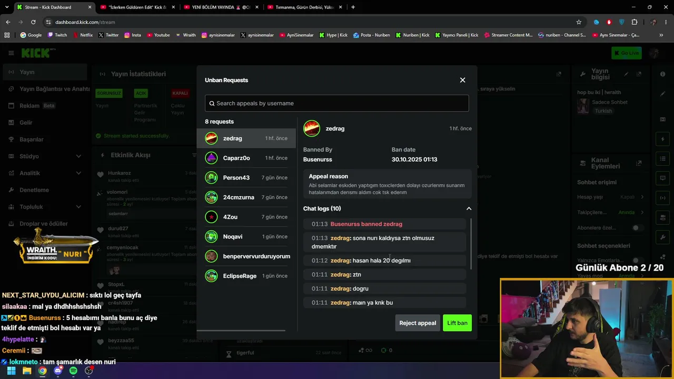674x379 pixels.
Task: Click the lightning bolt rail icon
Action: pos(662,139)
